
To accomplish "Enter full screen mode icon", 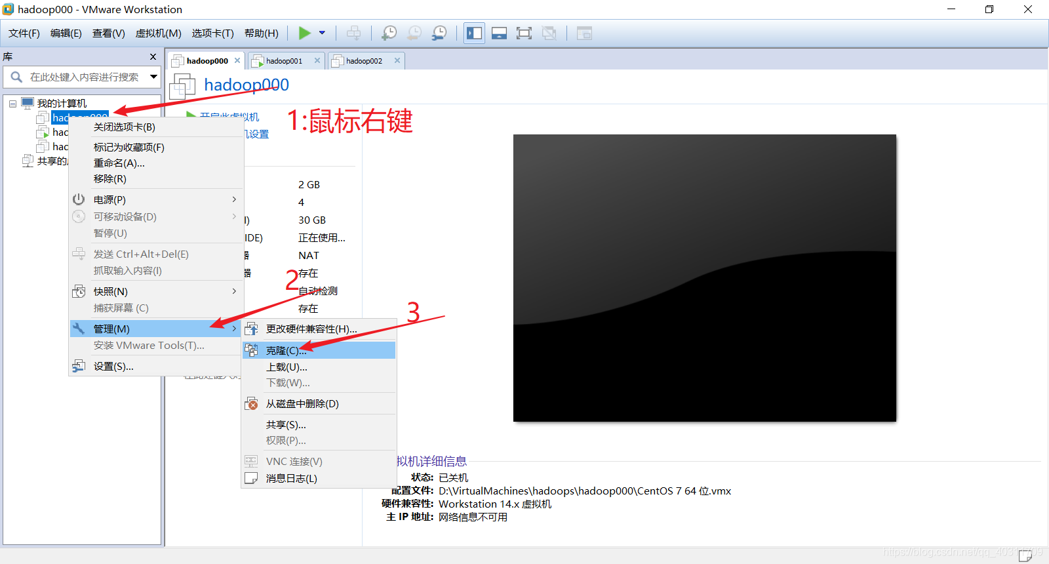I will coord(524,33).
